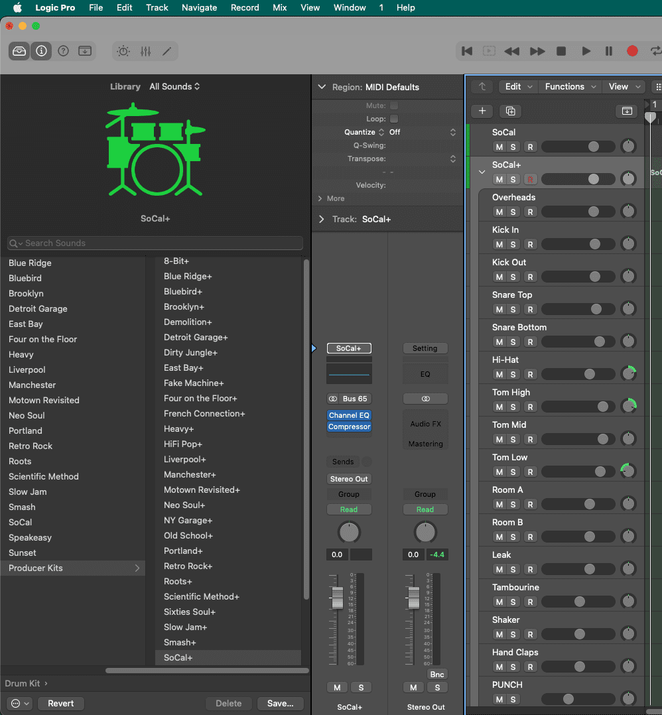Image resolution: width=662 pixels, height=715 pixels.
Task: Open the Mixer from the toolbar
Action: pyautogui.click(x=146, y=51)
